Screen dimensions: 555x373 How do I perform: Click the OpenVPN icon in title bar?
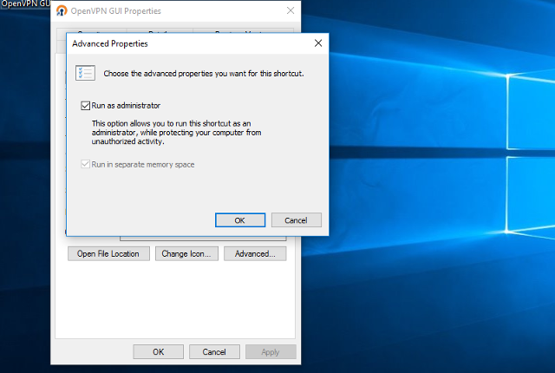pyautogui.click(x=62, y=10)
